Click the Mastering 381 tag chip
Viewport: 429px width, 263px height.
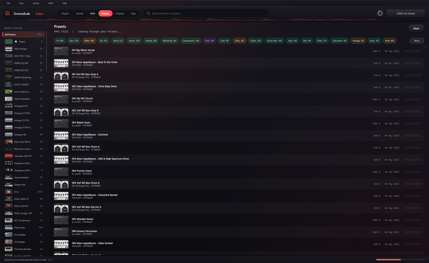click(169, 41)
